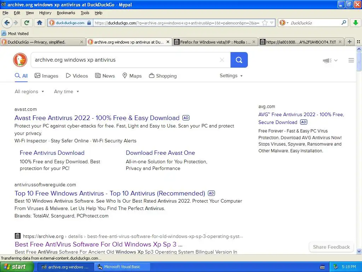Image resolution: width=362 pixels, height=272 pixels.
Task: Click the browser Forward arrow button
Action: (x=16, y=23)
